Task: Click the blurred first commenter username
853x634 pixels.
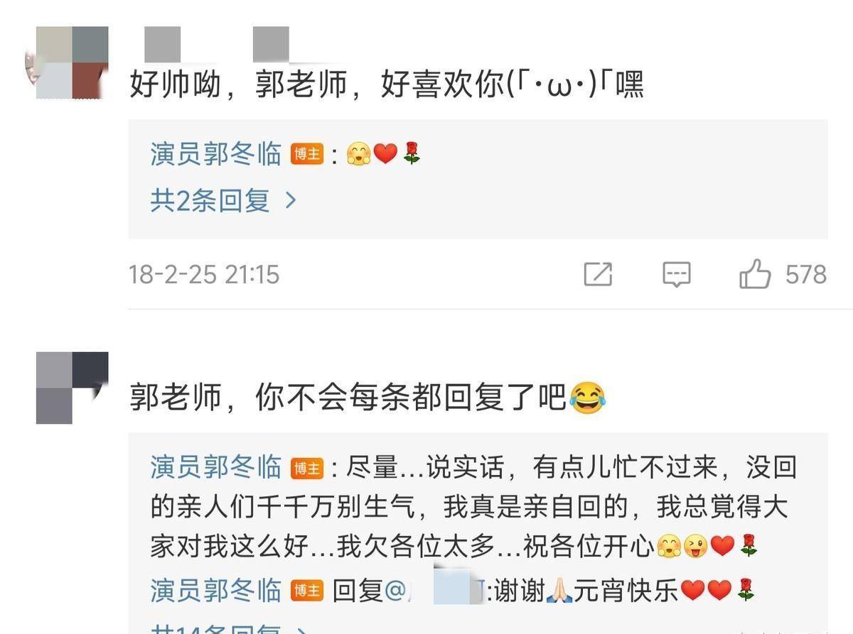Action: [x=217, y=44]
